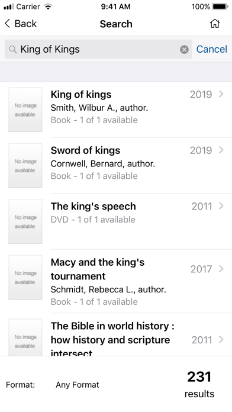Select King of kings cover thumbnail
The image size is (232, 412).
coord(25,110)
